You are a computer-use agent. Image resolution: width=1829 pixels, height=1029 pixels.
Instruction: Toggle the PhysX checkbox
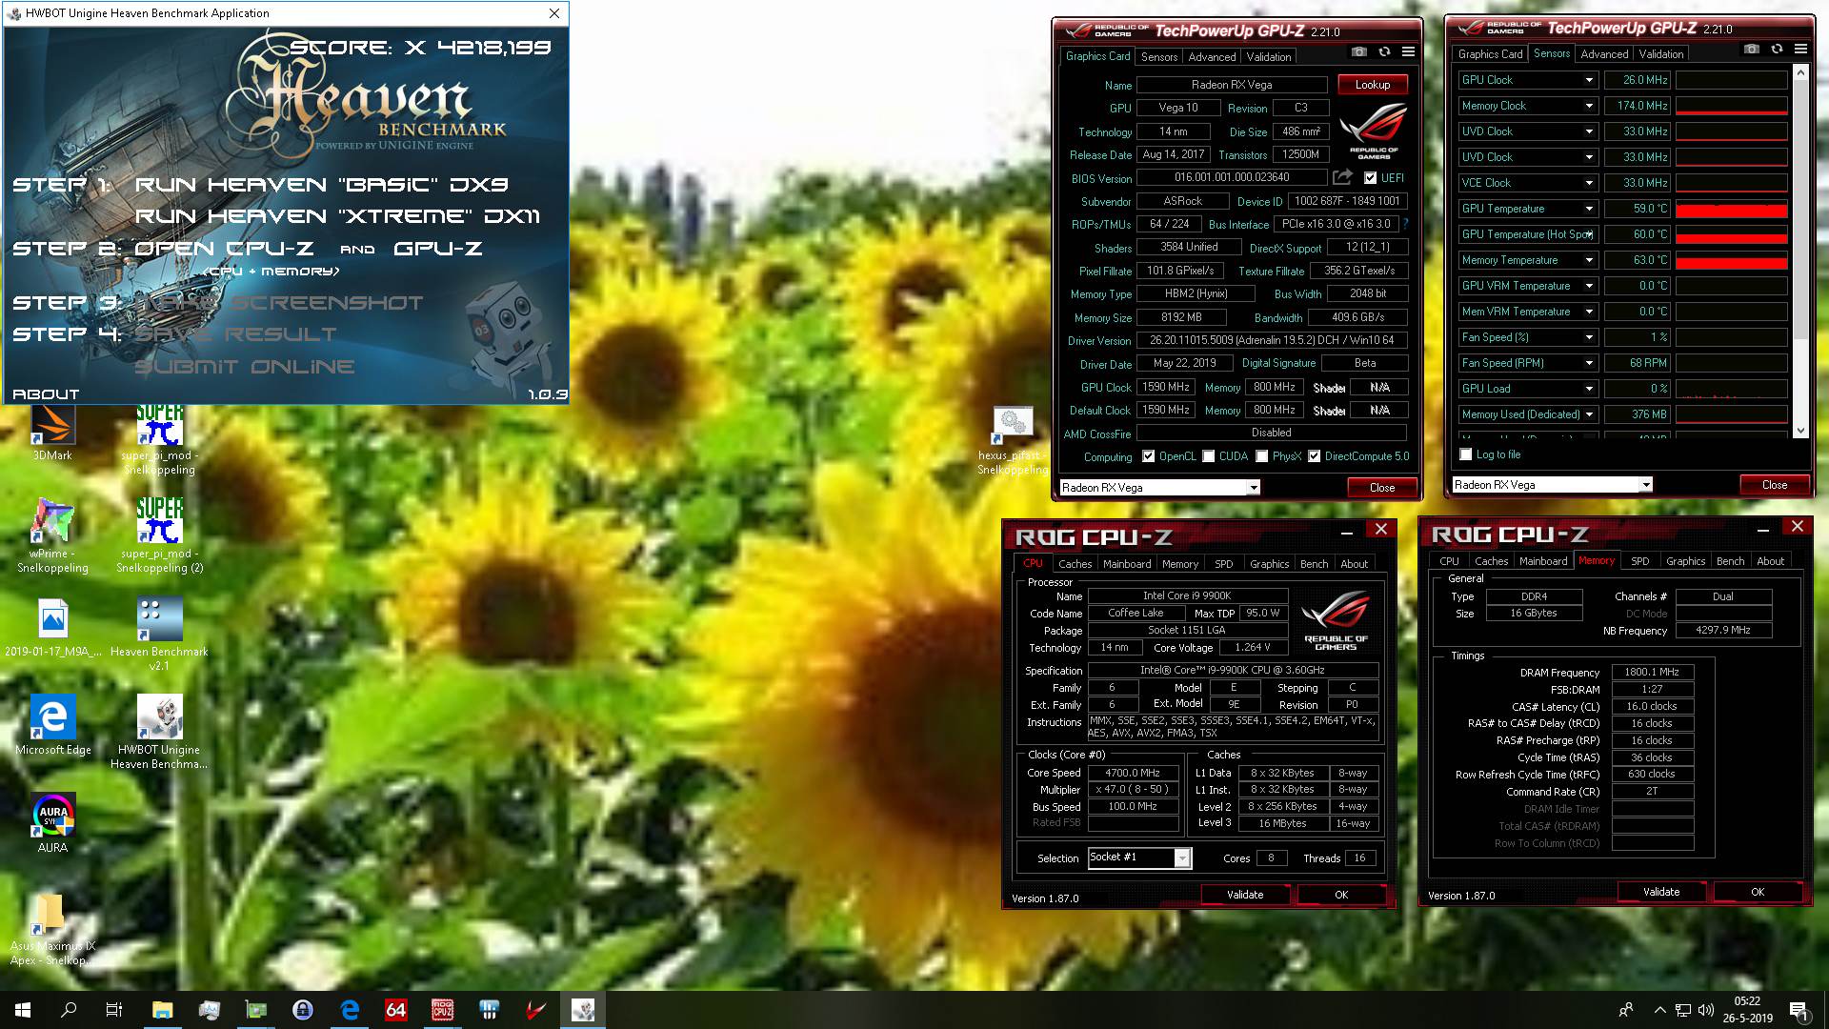1261,456
